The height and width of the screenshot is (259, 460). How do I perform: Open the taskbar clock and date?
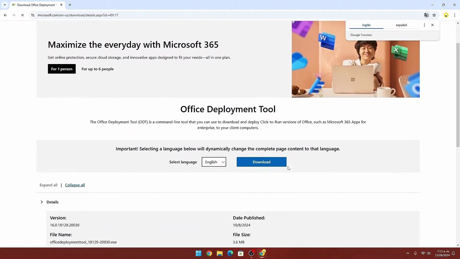(x=442, y=253)
